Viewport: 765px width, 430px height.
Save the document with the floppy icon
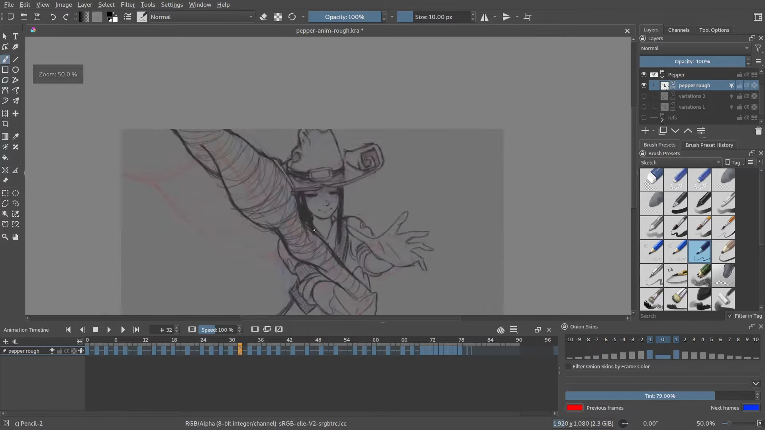tap(37, 17)
